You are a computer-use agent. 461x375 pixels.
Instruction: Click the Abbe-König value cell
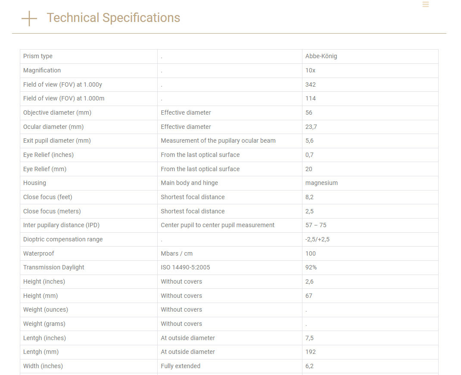[321, 56]
